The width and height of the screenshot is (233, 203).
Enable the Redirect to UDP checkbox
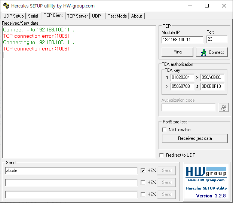(x=162, y=155)
